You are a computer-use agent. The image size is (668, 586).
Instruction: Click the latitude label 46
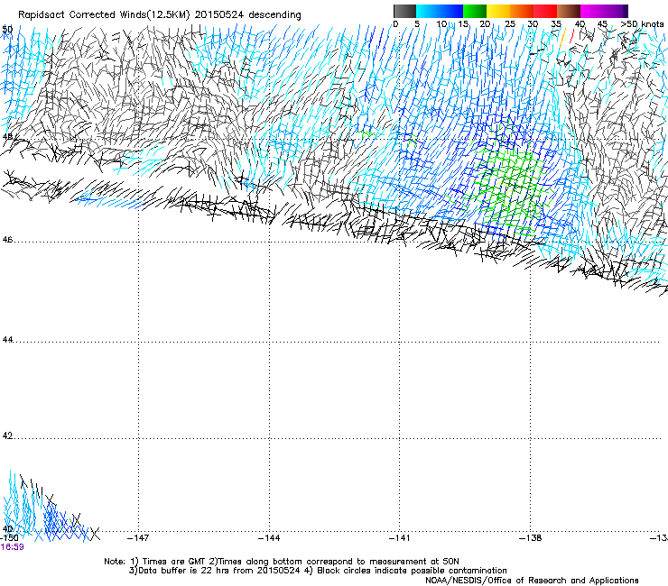point(7,240)
